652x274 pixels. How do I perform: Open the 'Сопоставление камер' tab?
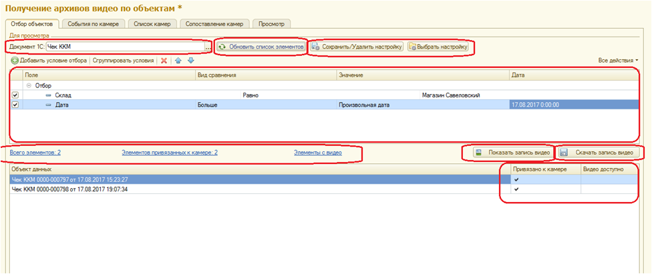214,24
